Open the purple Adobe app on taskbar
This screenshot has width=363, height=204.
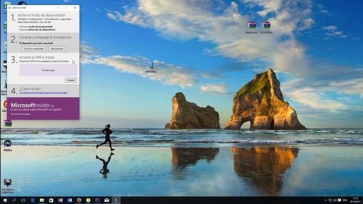98,200
